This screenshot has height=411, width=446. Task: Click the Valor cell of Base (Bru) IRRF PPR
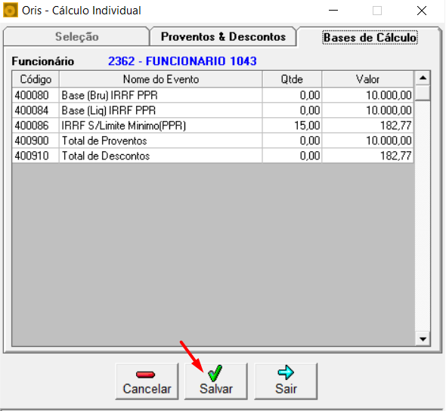click(368, 95)
